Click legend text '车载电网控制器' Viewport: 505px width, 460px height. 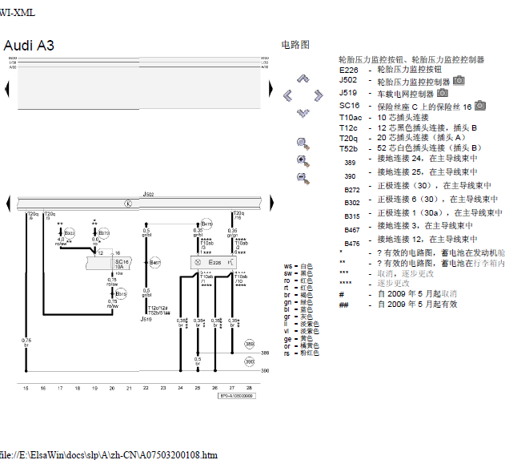(x=406, y=95)
